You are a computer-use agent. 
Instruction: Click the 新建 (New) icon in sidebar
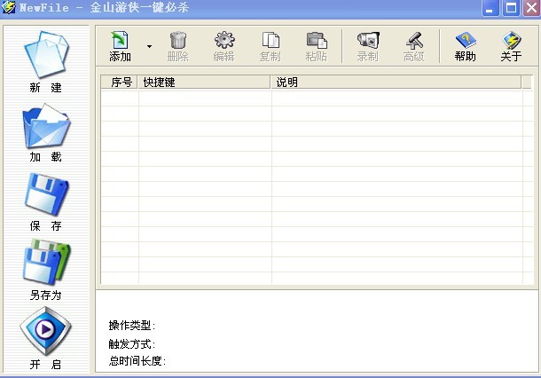[x=45, y=55]
